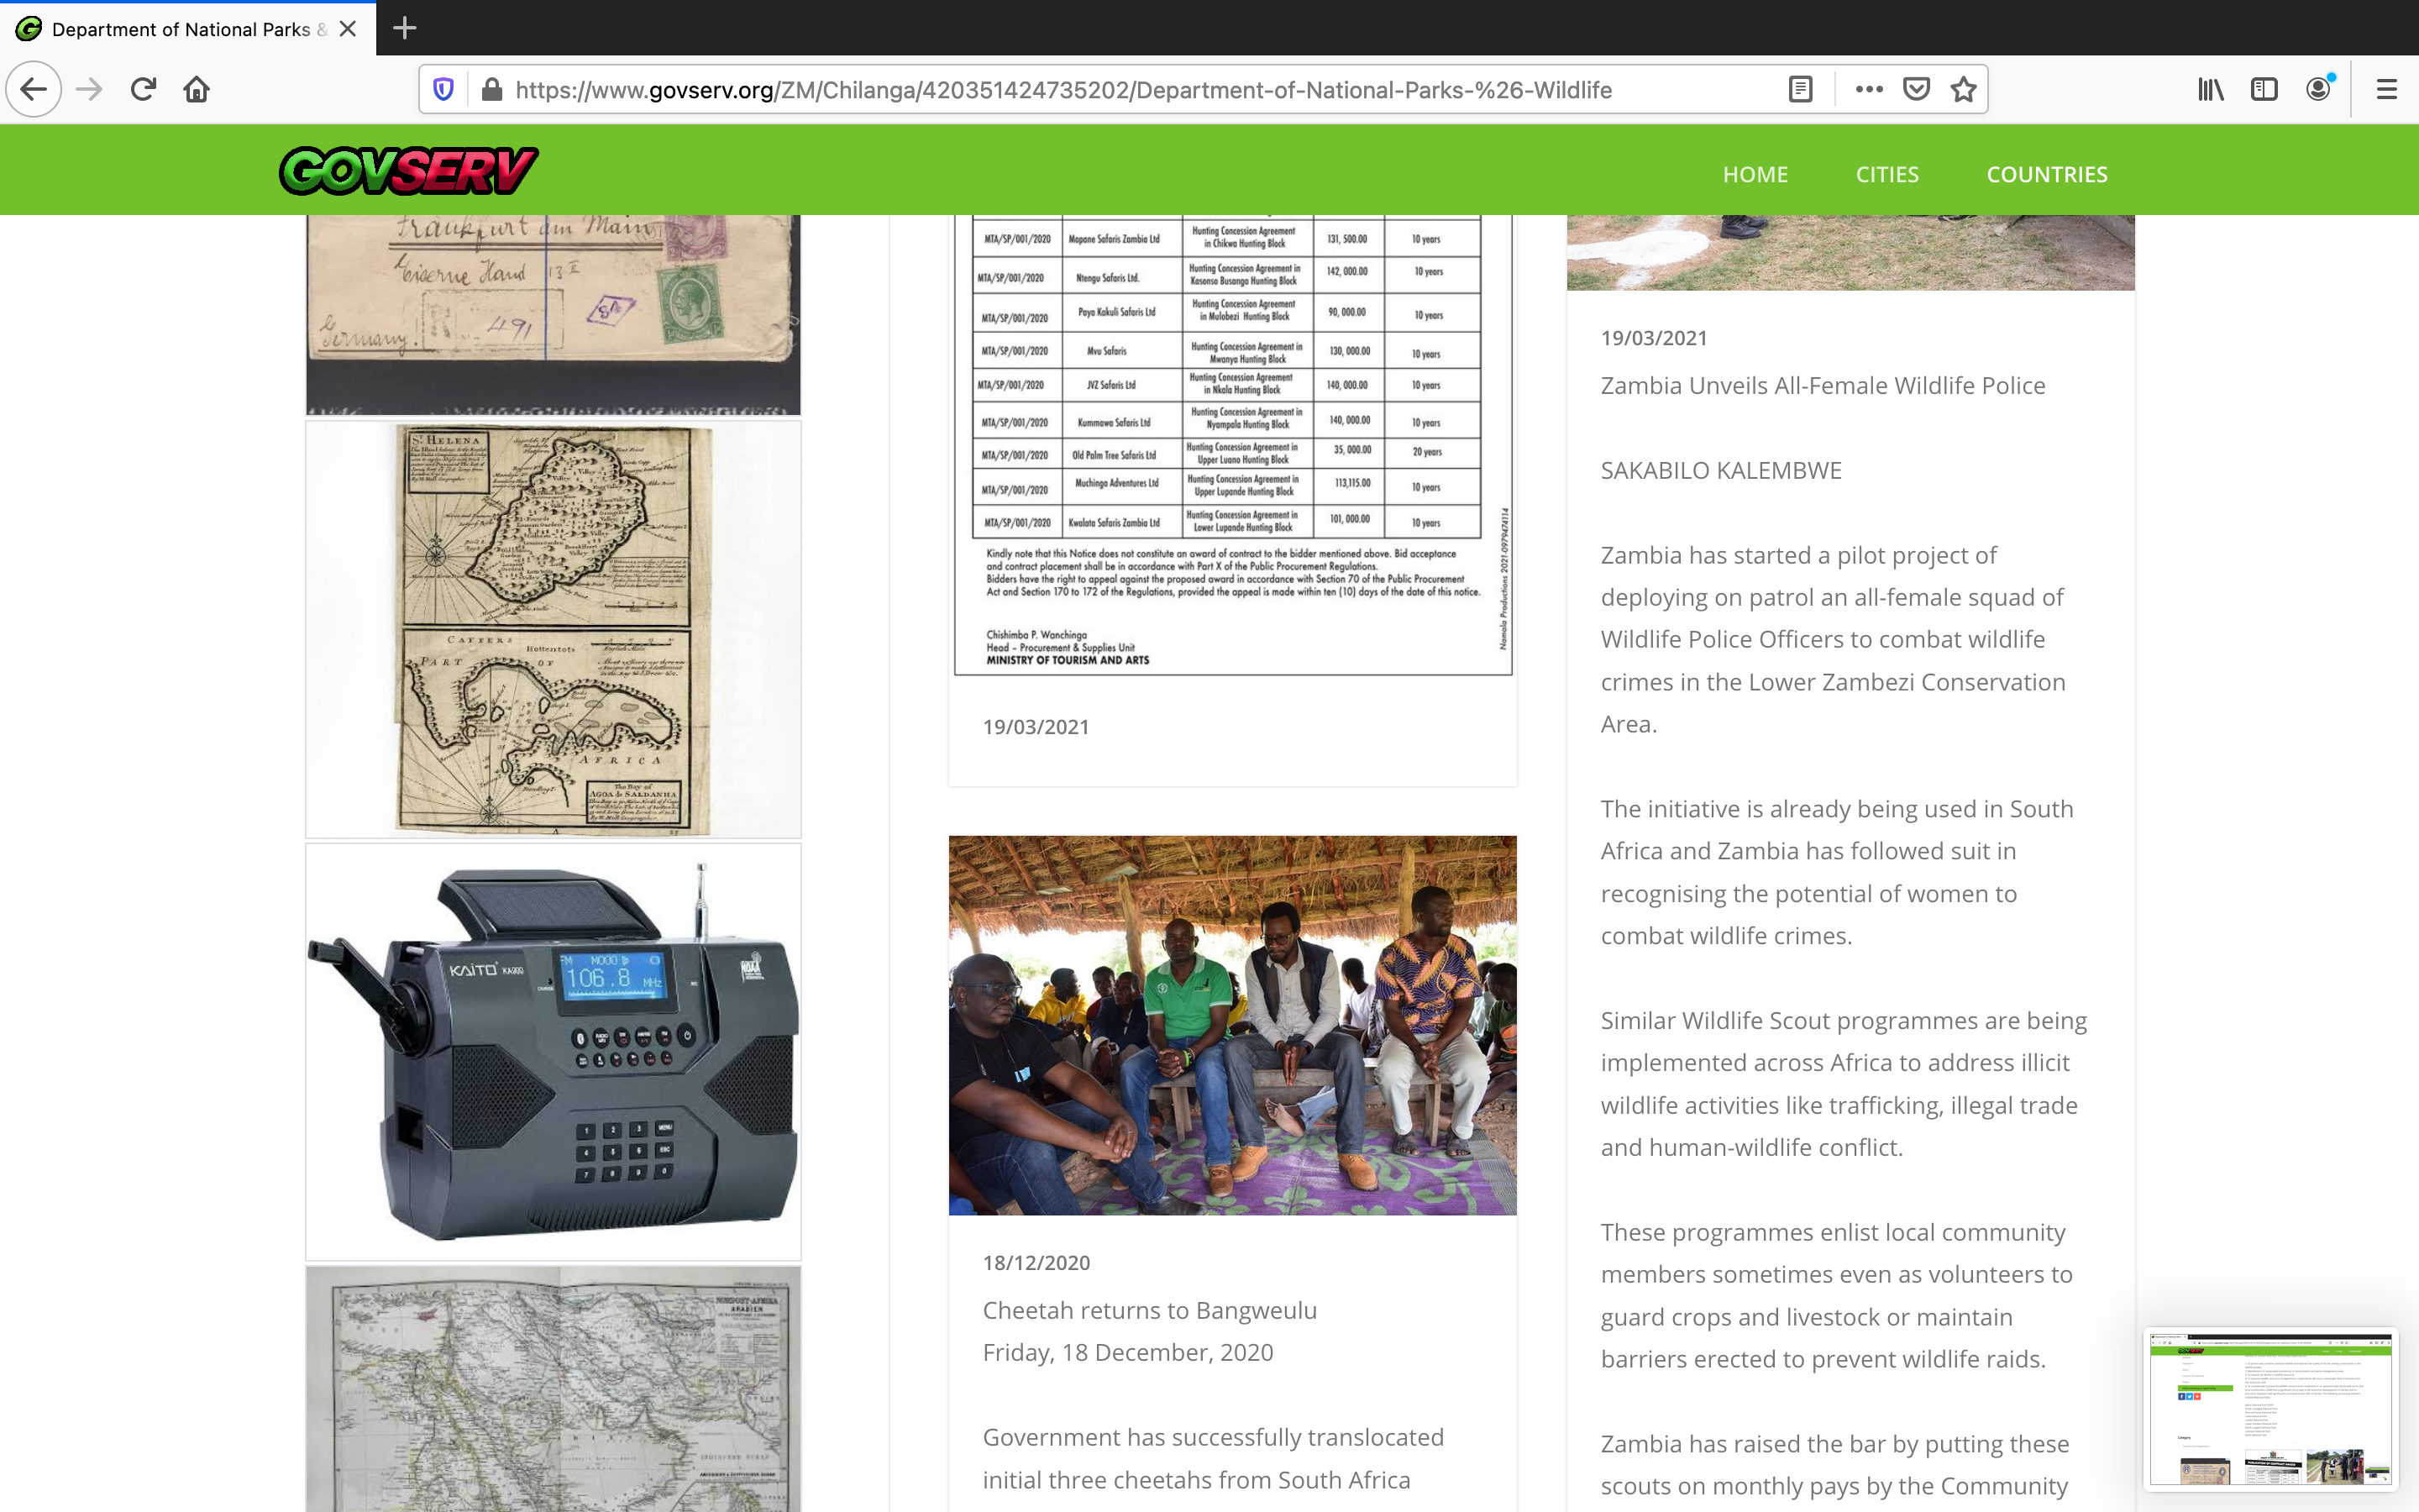The width and height of the screenshot is (2419, 1512).
Task: Open the hunting concession notice table image
Action: 1232,446
